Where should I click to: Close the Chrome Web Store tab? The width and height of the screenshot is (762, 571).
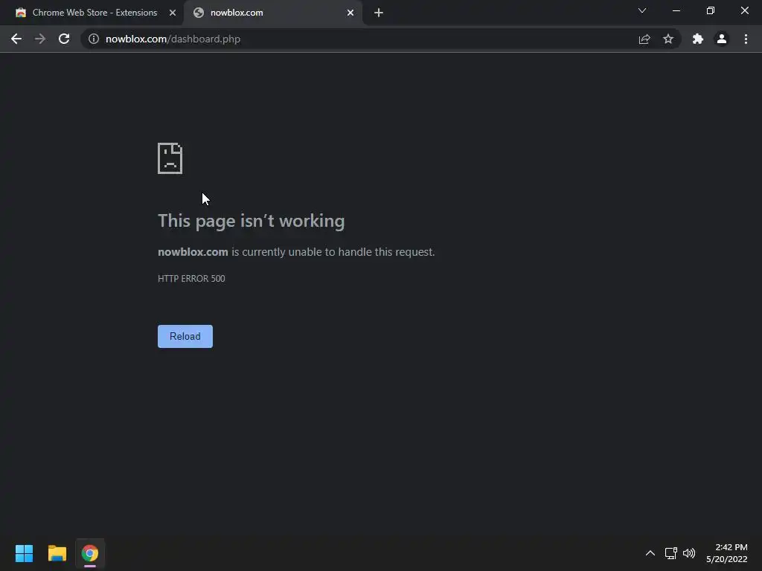[173, 13]
